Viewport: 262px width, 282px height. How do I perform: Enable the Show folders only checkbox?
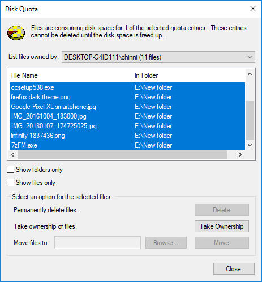coord(10,170)
